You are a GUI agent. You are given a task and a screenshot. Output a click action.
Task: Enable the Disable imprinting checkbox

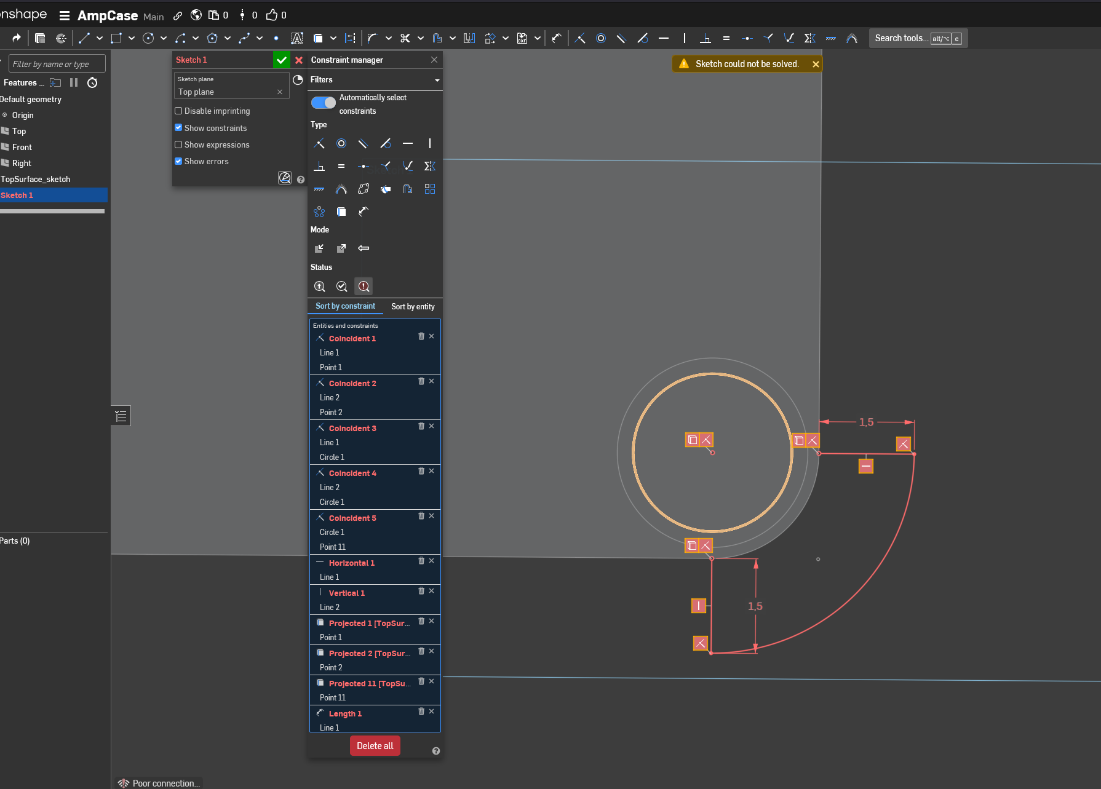click(178, 111)
